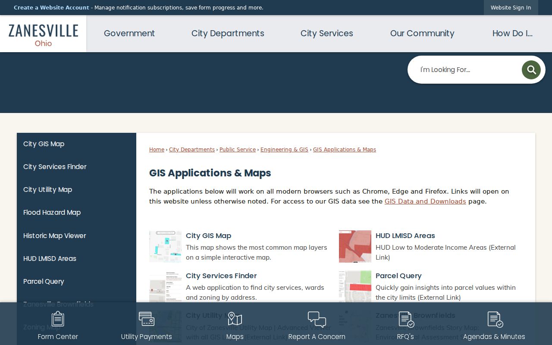Screen dimensions: 552x345
Task: Click Engineering & GIS breadcrumb link
Action: (284, 150)
